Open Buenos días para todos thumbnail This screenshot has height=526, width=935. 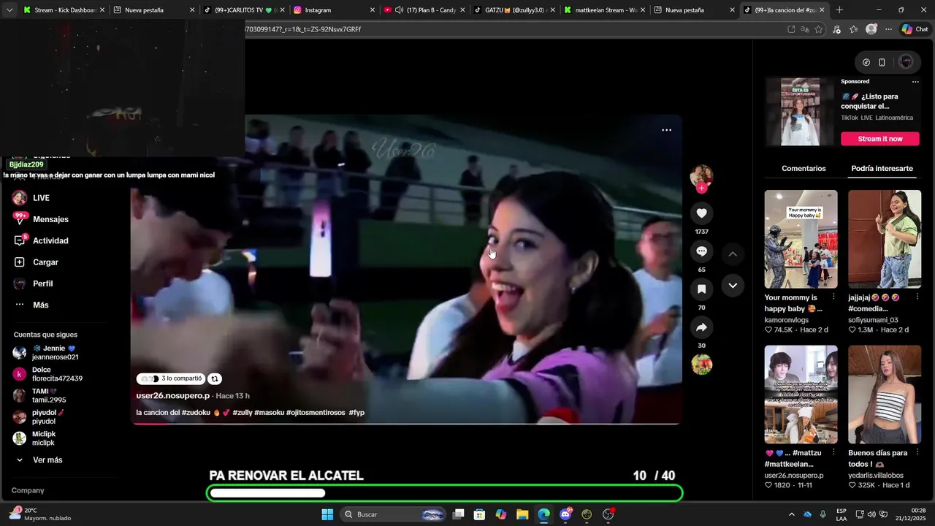click(x=885, y=394)
